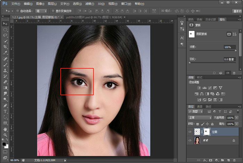Hide the 左眼 layer visibility eye
The height and width of the screenshot is (163, 243).
190,132
